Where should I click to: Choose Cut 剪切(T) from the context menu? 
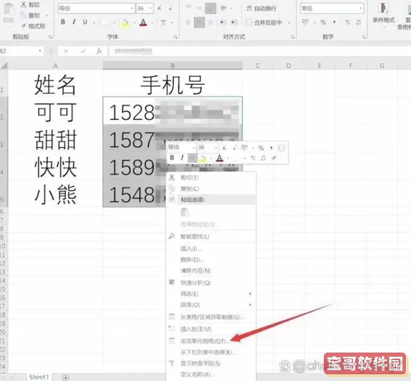(211, 177)
